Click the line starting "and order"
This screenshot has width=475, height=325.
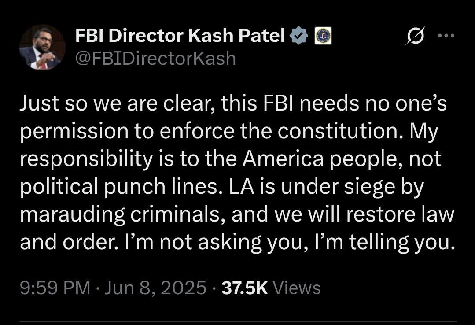[237, 241]
